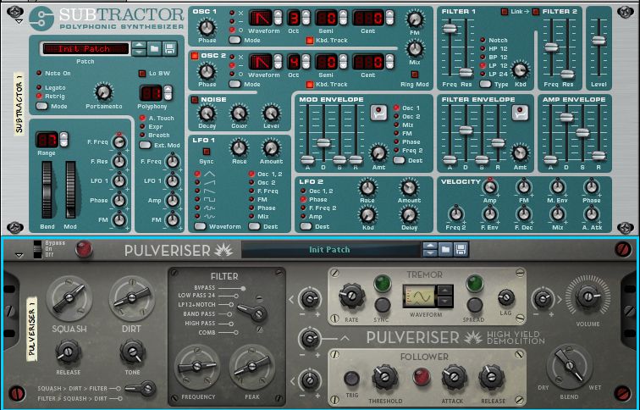
Task: Toggle the LFO 1 Sync button
Action: [206, 152]
